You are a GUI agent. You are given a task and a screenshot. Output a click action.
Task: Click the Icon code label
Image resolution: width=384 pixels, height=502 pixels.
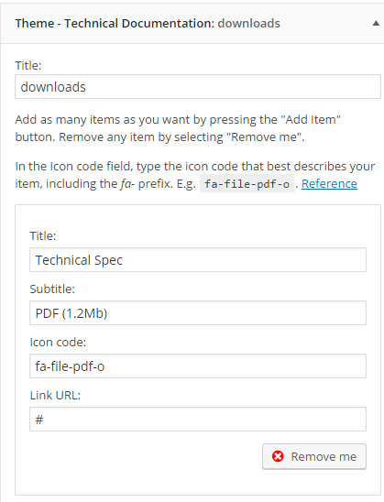[x=58, y=343]
